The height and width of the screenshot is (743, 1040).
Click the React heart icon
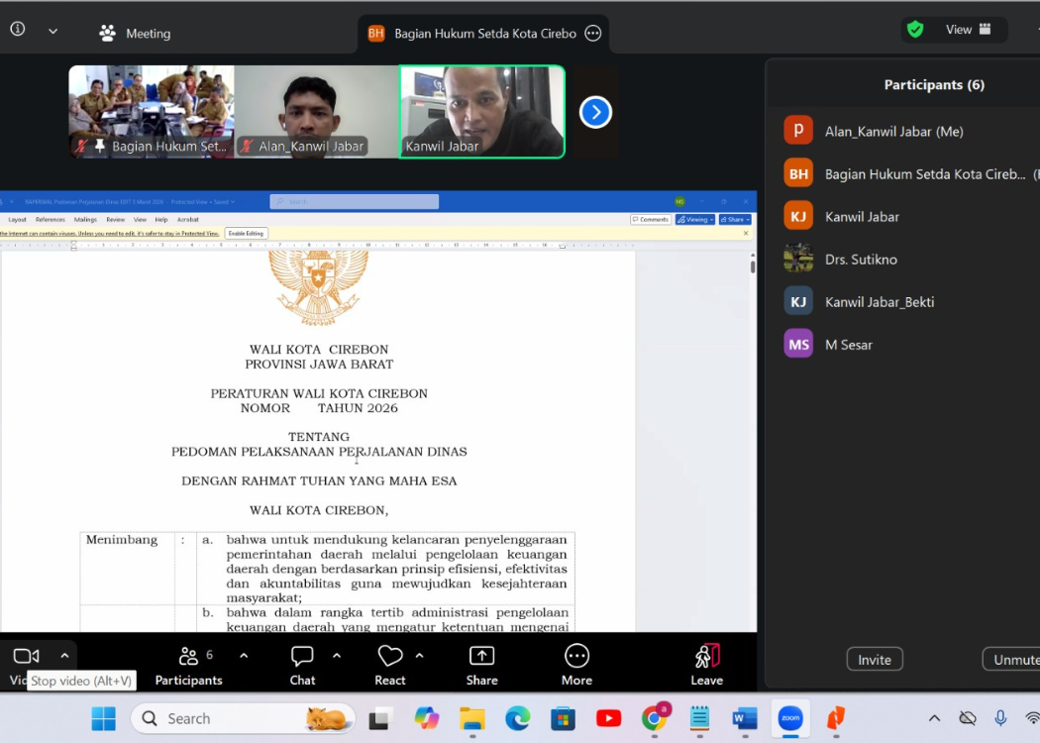pos(390,656)
